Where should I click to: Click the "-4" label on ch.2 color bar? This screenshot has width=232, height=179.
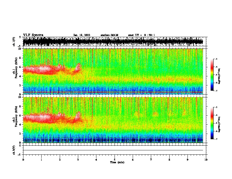click(x=216, y=115)
